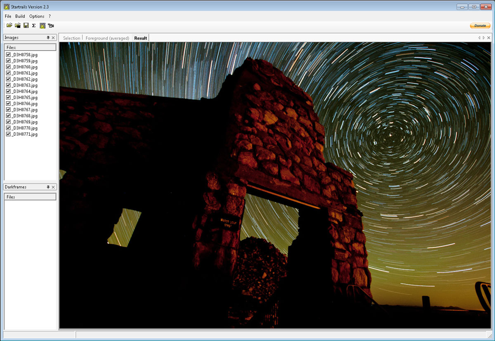Maximize the Startrails window
The image size is (495, 341).
[x=474, y=7]
